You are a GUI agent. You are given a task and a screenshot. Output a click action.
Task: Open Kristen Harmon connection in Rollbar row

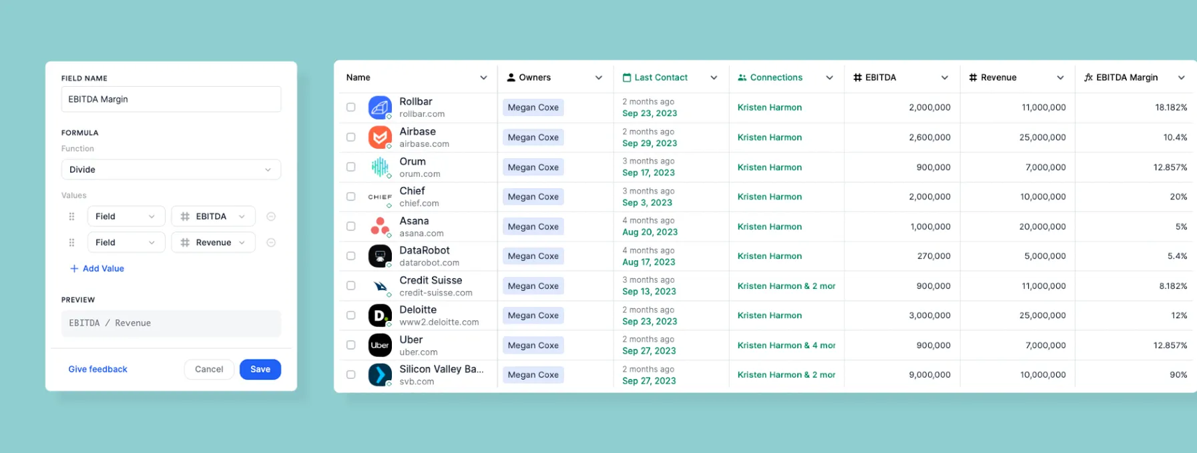pyautogui.click(x=770, y=107)
